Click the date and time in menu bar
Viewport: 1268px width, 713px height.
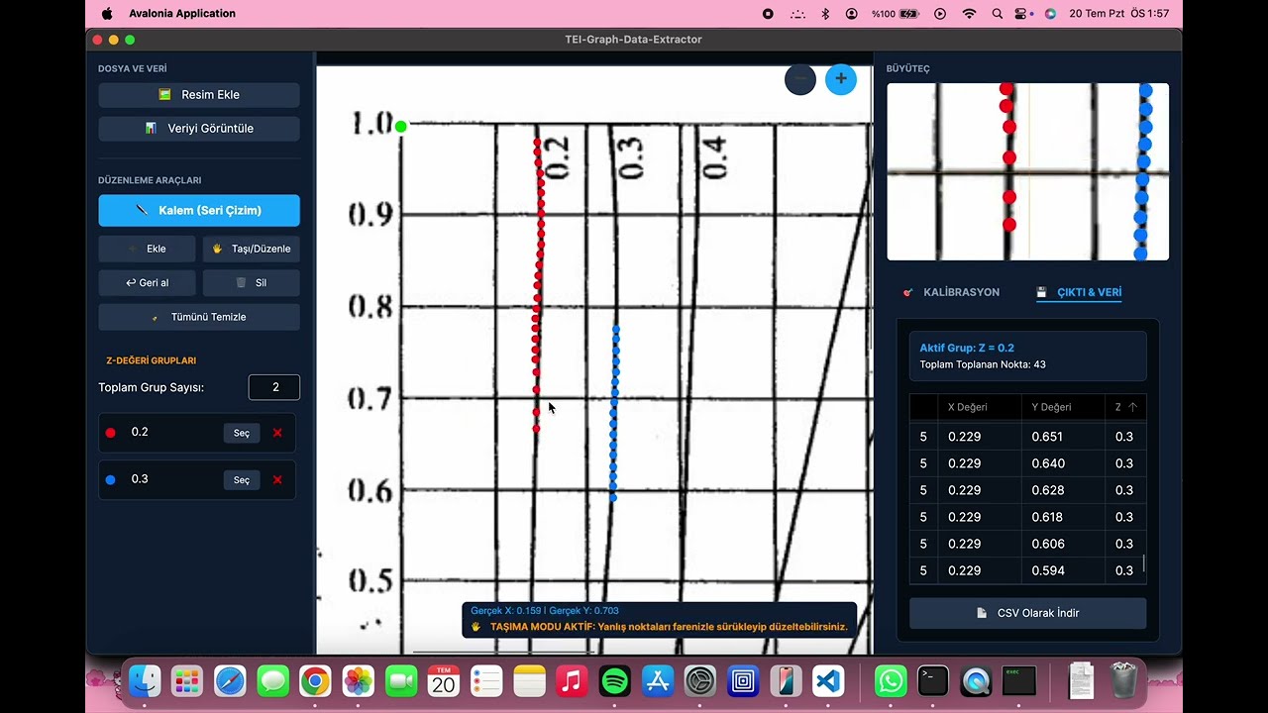tap(1119, 14)
